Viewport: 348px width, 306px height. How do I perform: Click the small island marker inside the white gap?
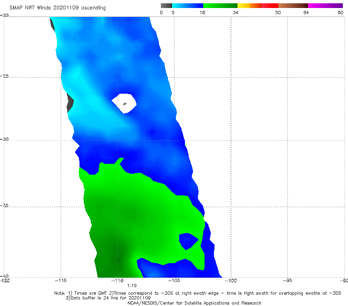tap(125, 104)
